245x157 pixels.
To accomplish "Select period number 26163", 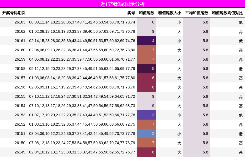I will 20,22.
